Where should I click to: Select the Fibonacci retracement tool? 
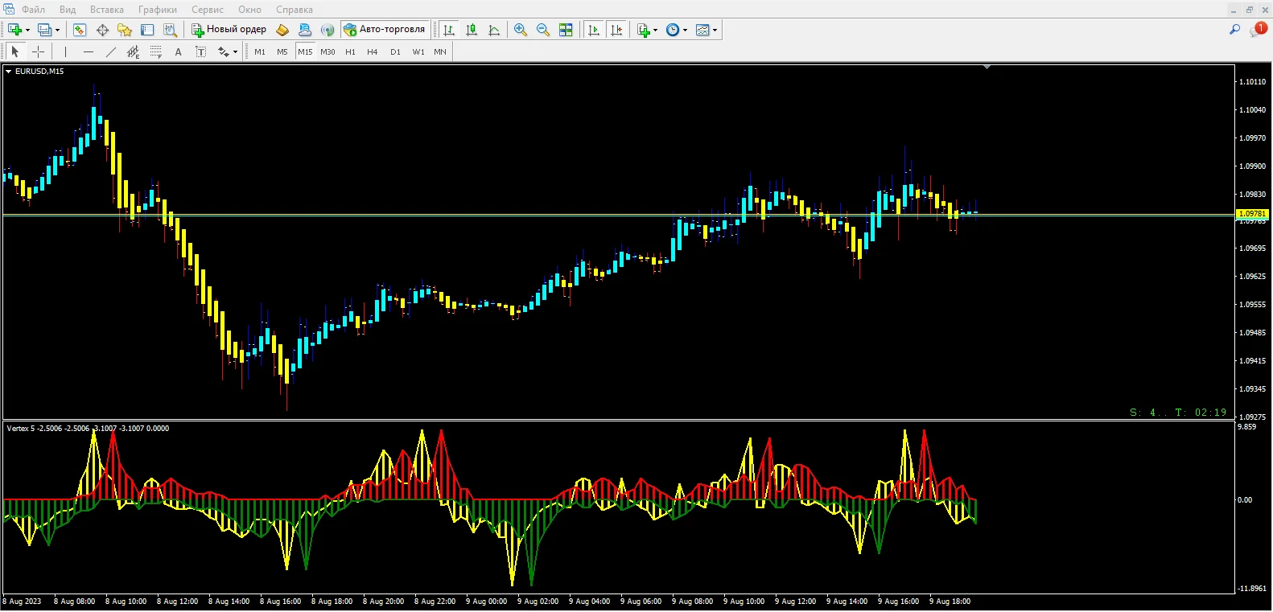point(156,51)
